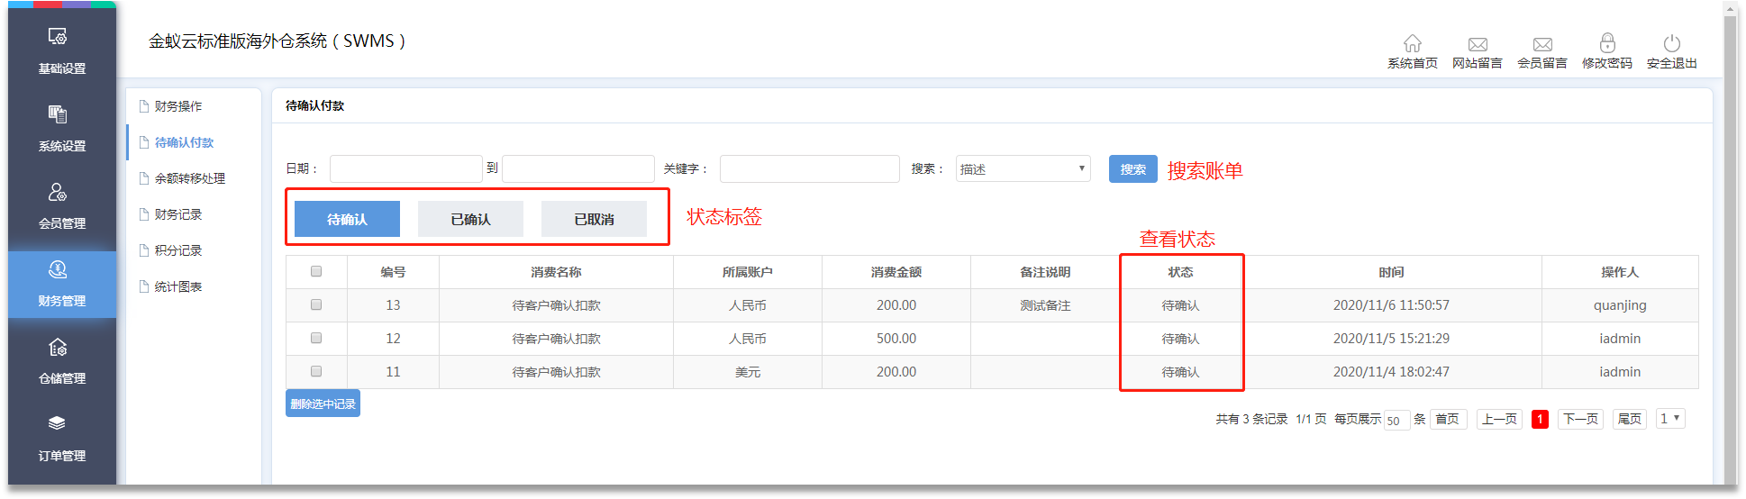Viewport: 1746px width, 499px height.
Task: Click the 关键字 input field
Action: pyautogui.click(x=809, y=169)
